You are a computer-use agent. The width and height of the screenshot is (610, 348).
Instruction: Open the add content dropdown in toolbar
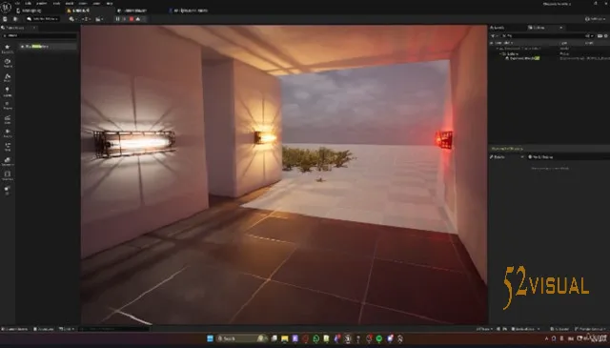point(73,19)
